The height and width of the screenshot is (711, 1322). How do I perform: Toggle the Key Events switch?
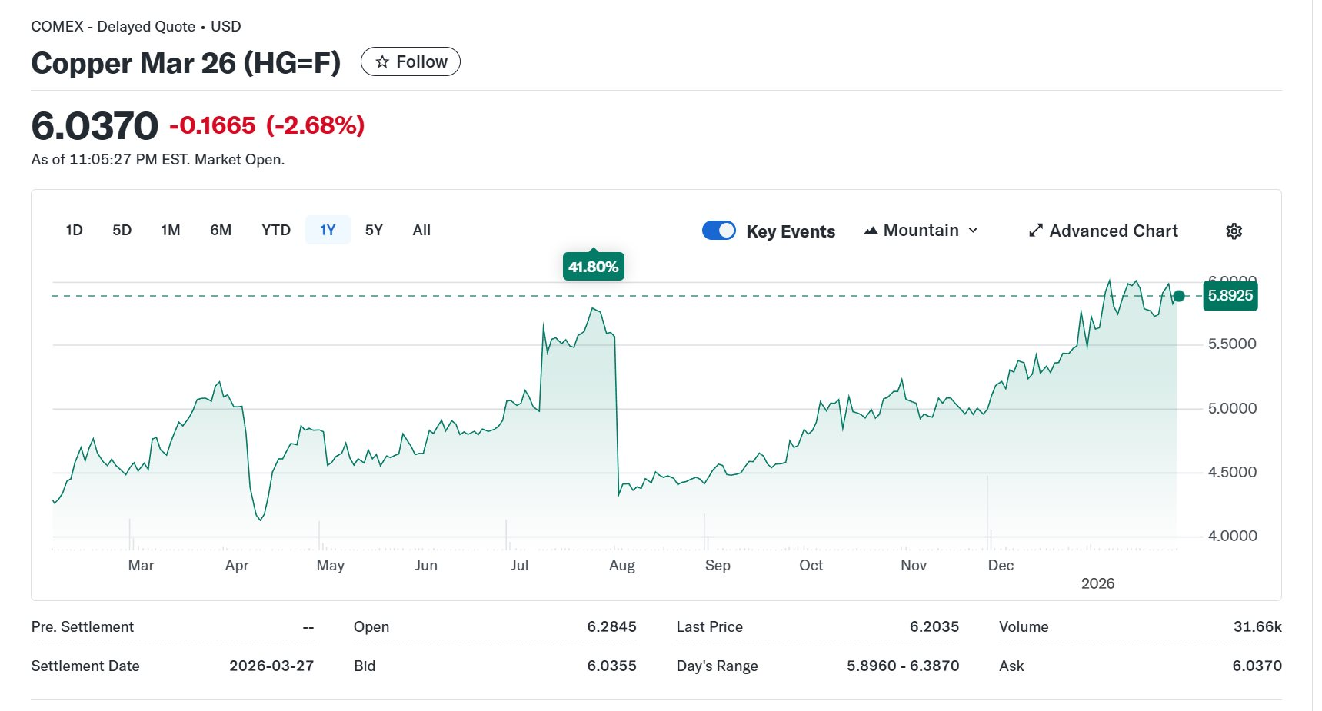pyautogui.click(x=719, y=231)
